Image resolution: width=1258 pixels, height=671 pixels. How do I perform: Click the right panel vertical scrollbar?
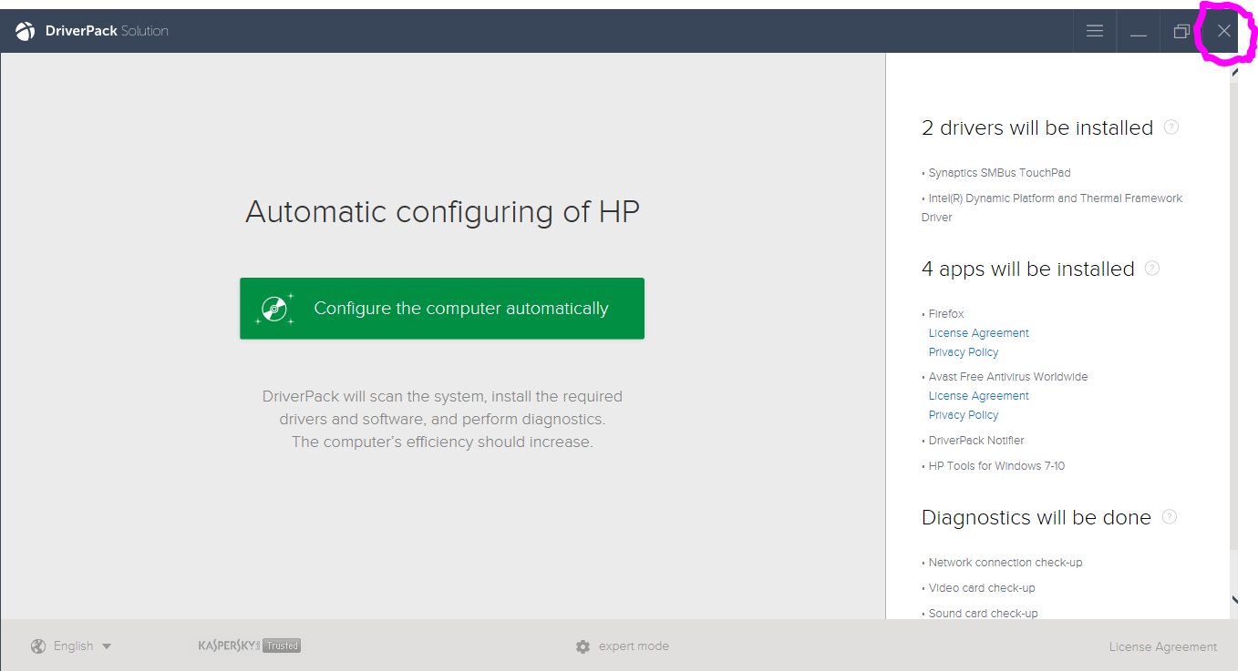(1233, 314)
